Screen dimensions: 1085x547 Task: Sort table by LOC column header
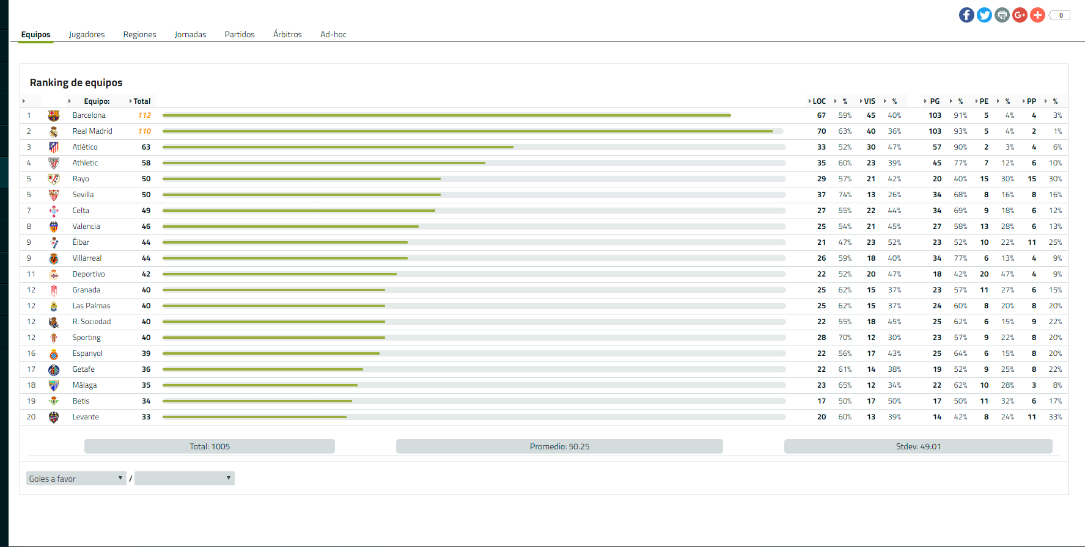(x=818, y=101)
